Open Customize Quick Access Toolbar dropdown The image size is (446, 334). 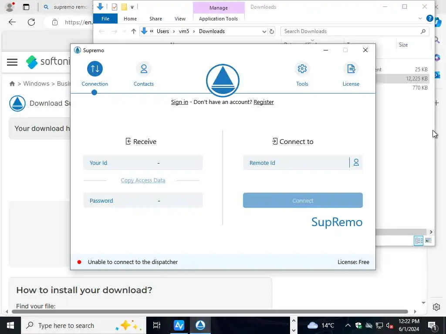(x=132, y=7)
